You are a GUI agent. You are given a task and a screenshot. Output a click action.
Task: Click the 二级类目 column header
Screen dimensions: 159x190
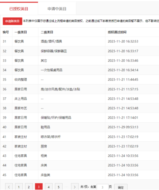(x=47, y=32)
